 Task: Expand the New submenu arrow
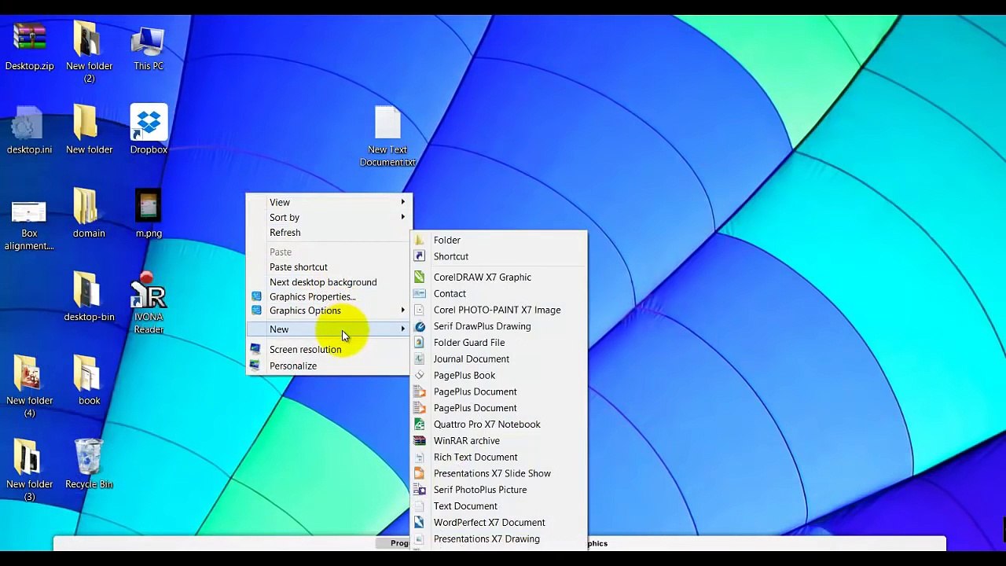(403, 329)
